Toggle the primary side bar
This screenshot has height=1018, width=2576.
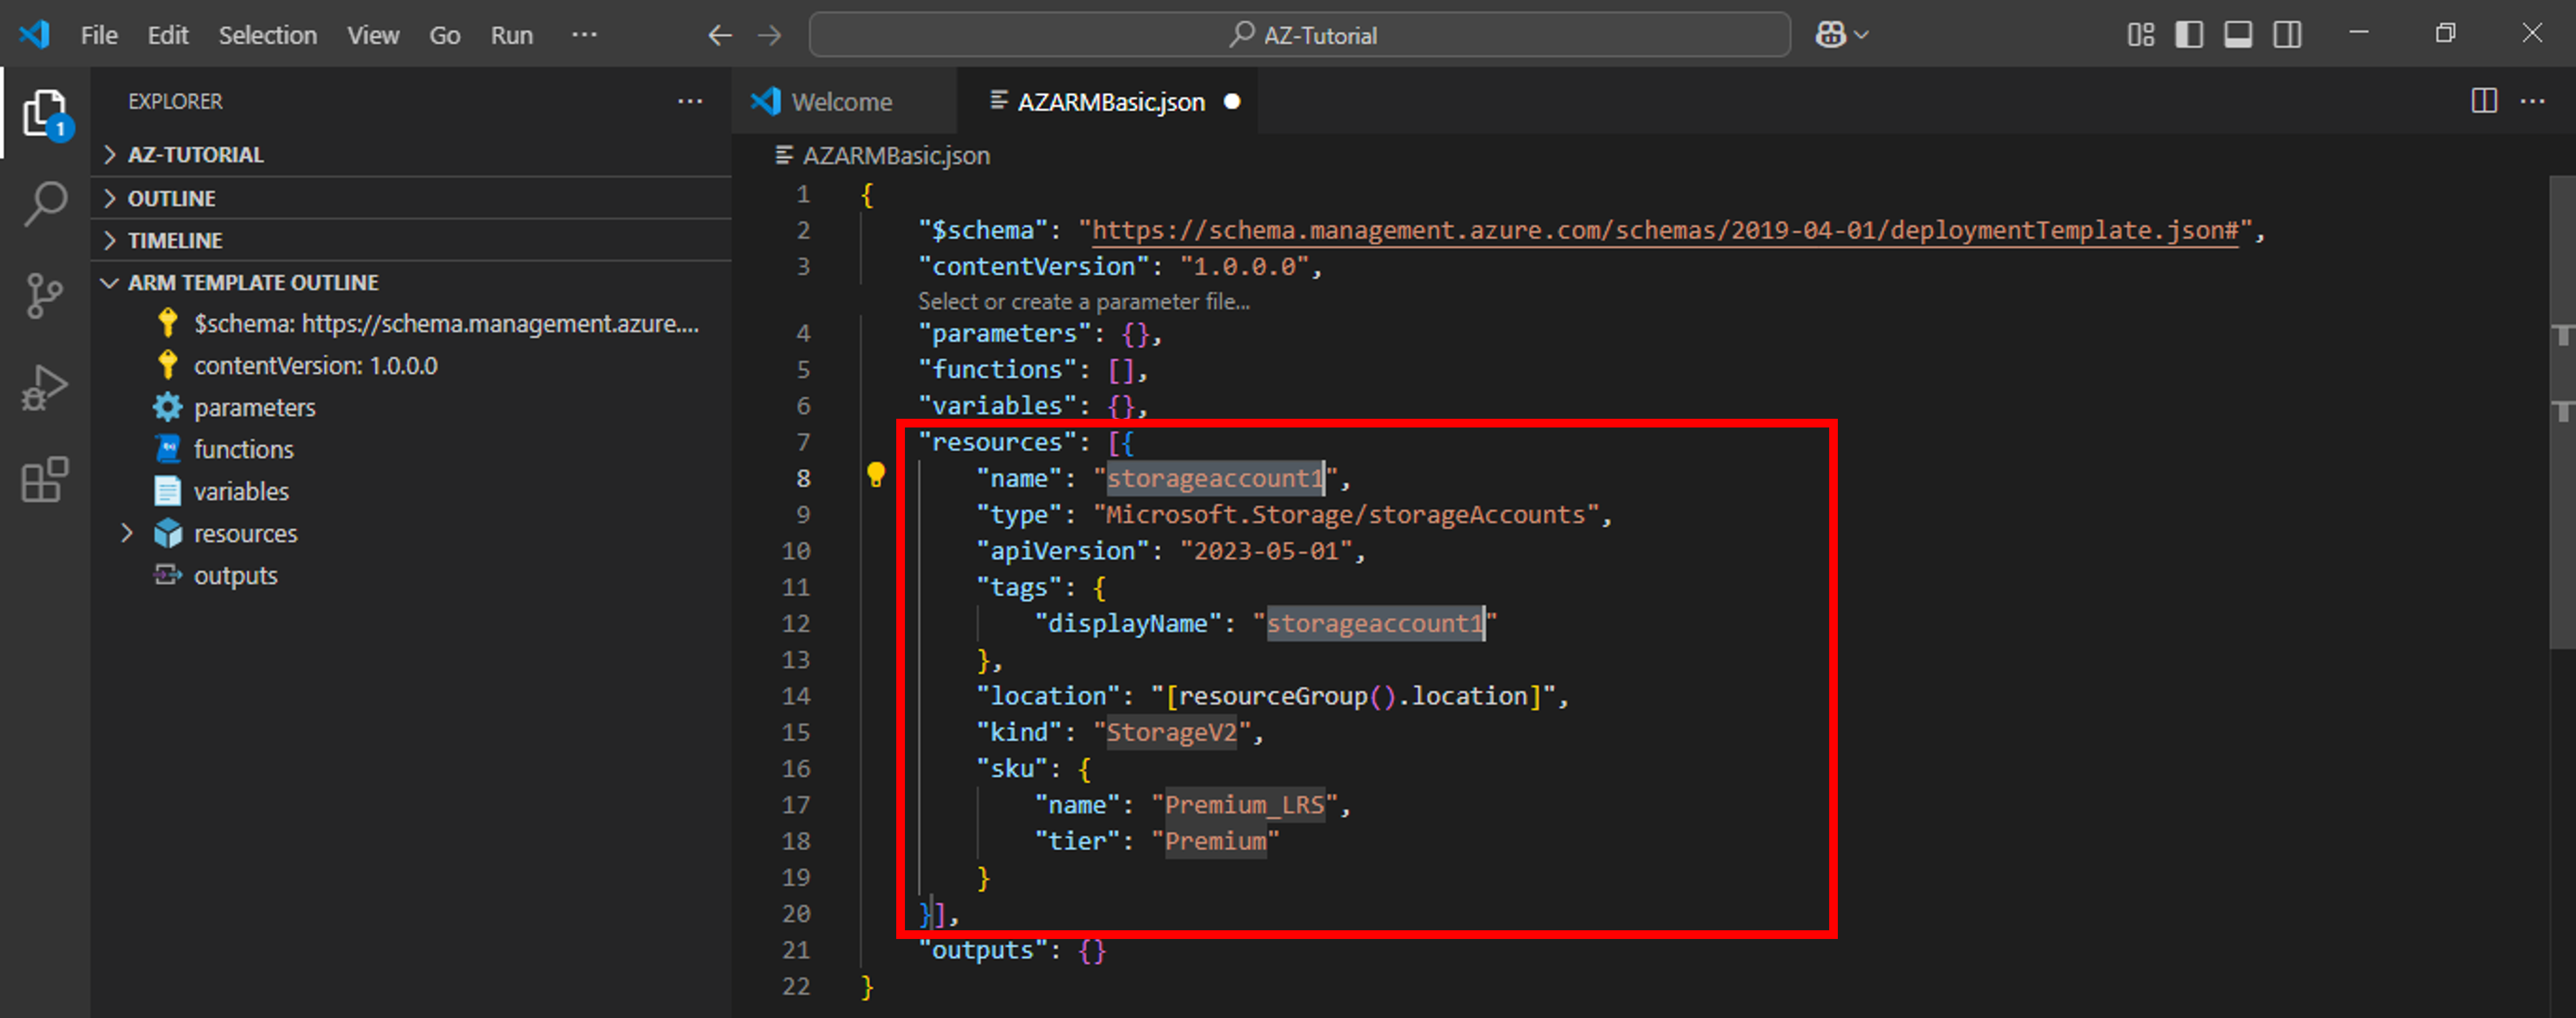(2189, 35)
